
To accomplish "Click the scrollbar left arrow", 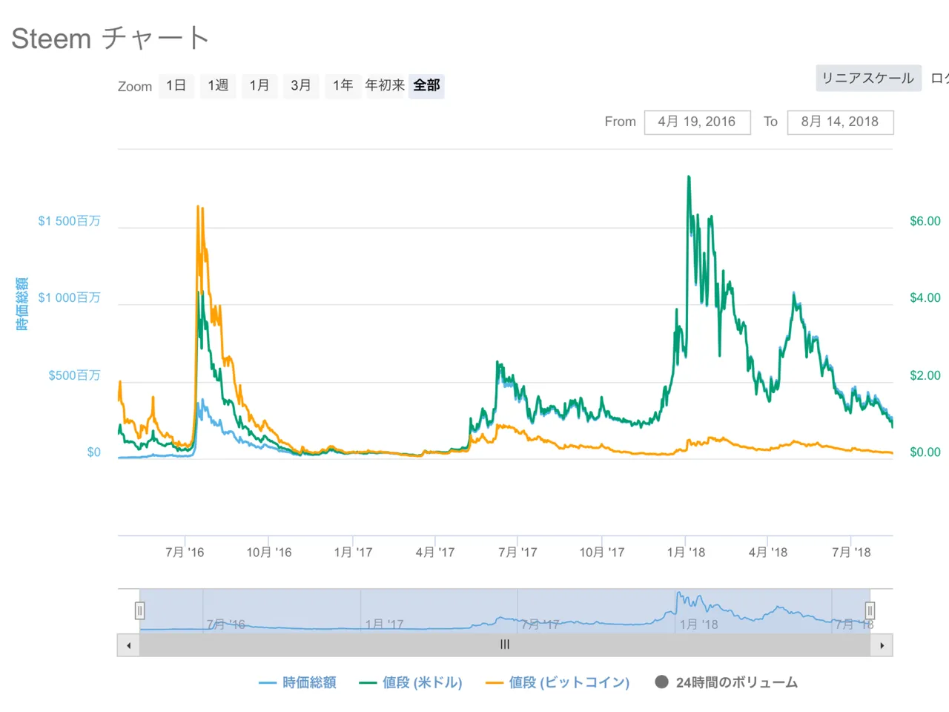I will point(129,645).
